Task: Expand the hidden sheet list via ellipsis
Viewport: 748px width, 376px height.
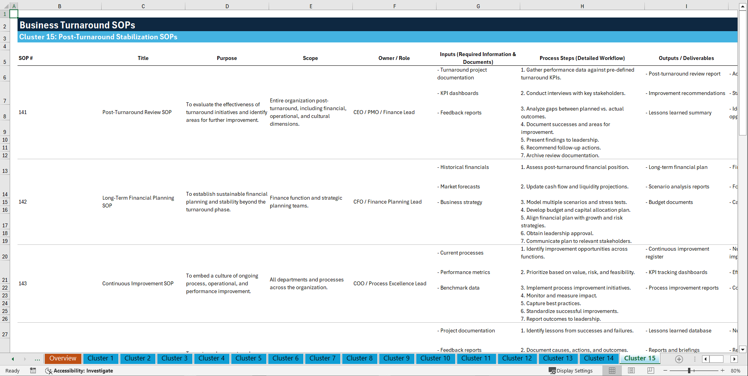Action: pyautogui.click(x=37, y=359)
